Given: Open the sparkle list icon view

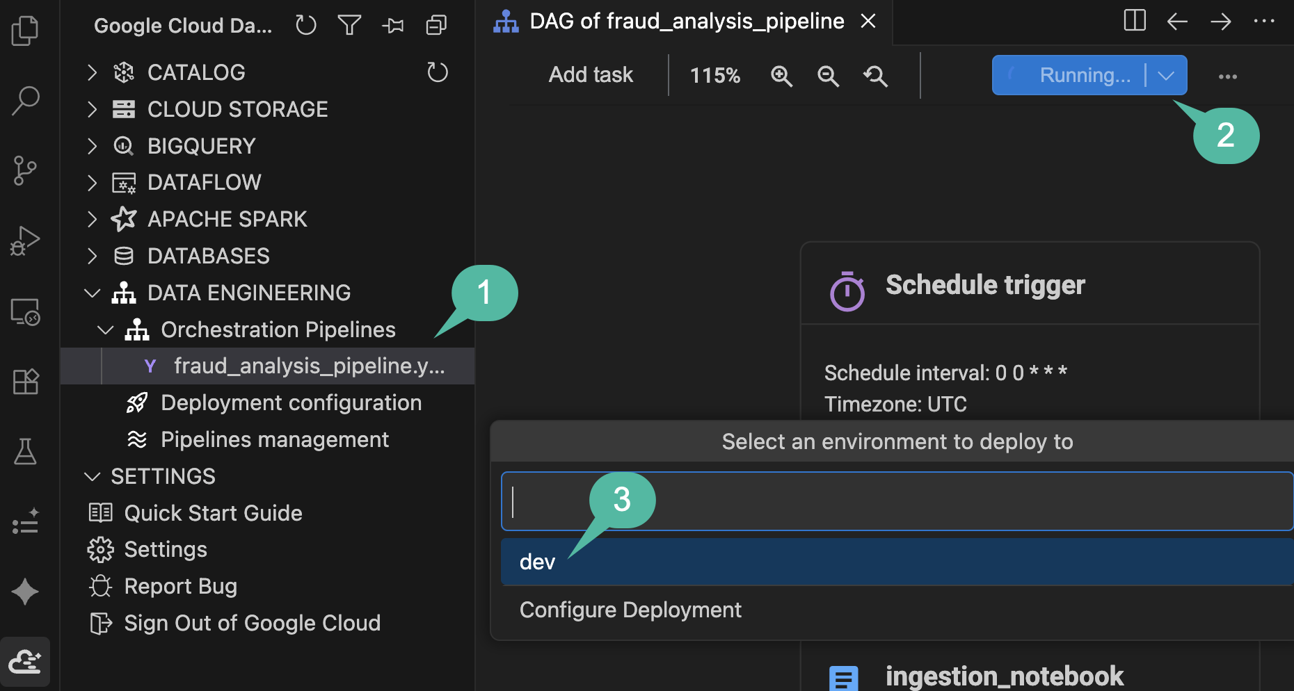Looking at the screenshot, I should [25, 522].
